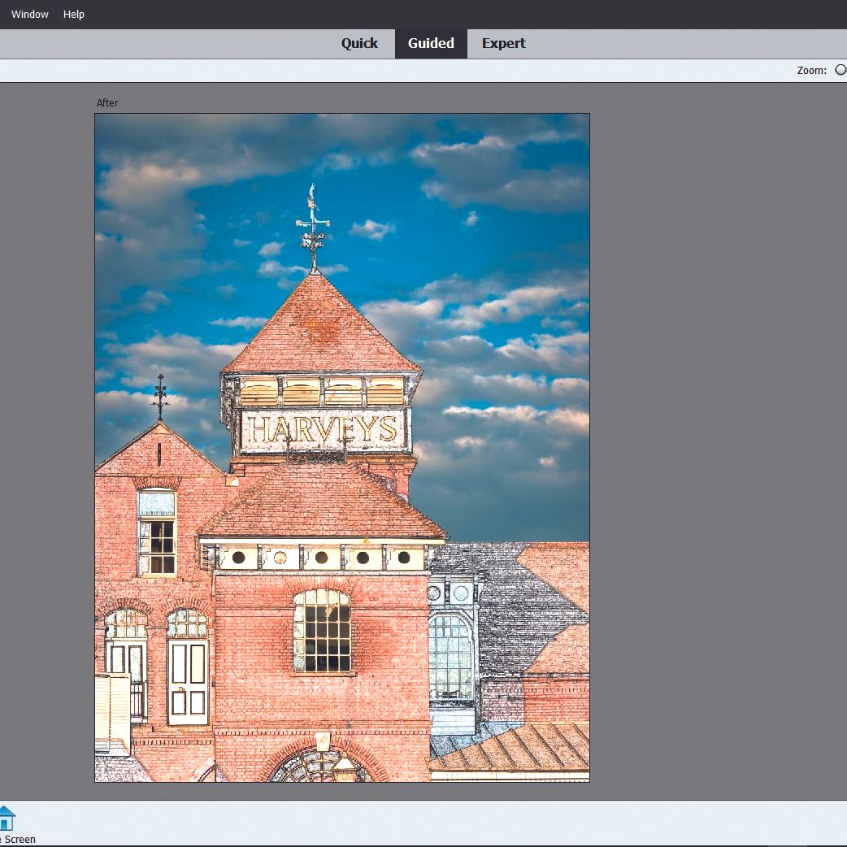Viewport: 847px width, 847px height.
Task: Switch to the Quick edit mode tab
Action: pos(359,43)
